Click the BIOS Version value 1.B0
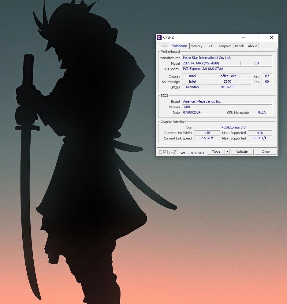Viewport: 287px width, 304px height. pyautogui.click(x=227, y=107)
